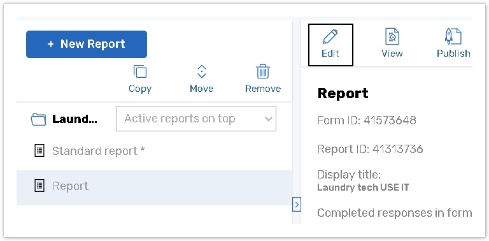Viewport: 489px width, 241px height.
Task: Click the chevron arrow of the sort dropdown
Action: click(268, 119)
